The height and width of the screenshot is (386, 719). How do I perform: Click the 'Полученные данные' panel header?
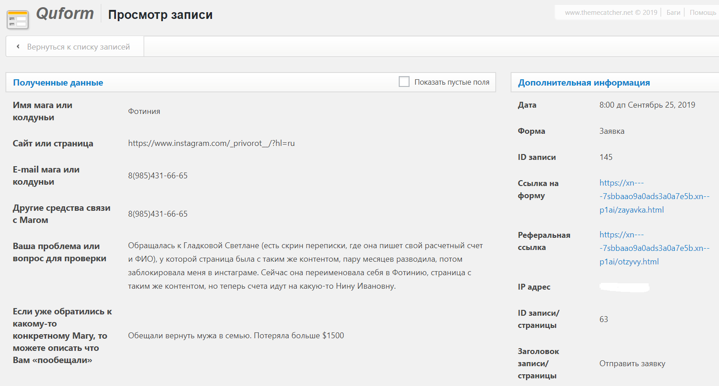tap(58, 82)
